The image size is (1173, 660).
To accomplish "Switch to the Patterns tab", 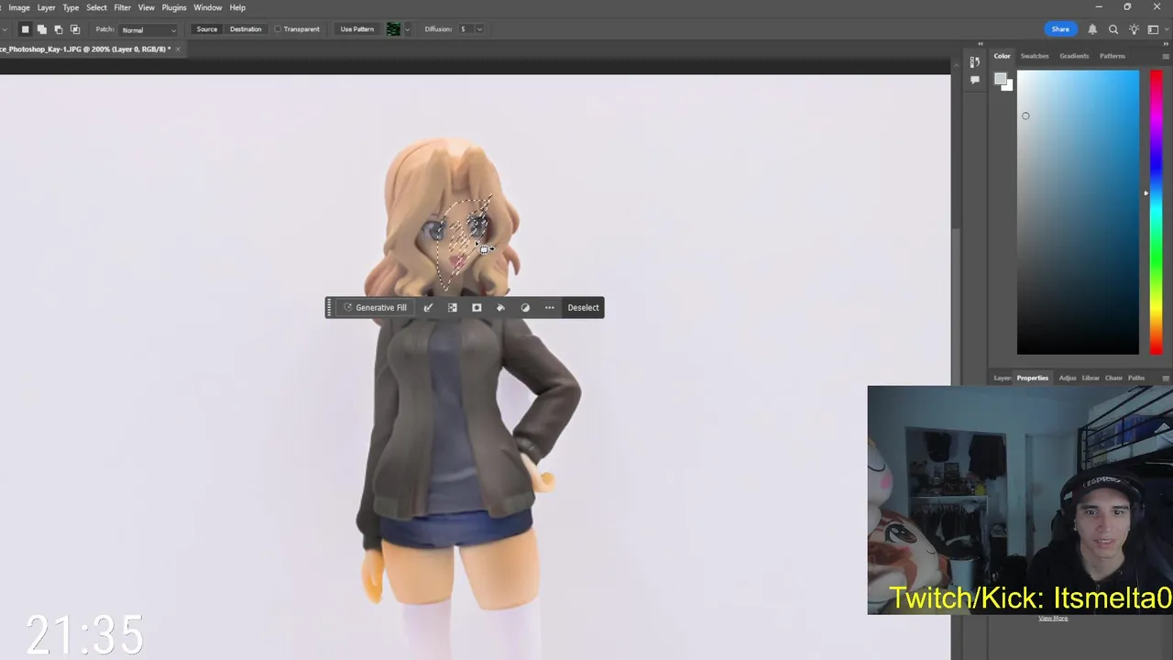I will (1113, 56).
